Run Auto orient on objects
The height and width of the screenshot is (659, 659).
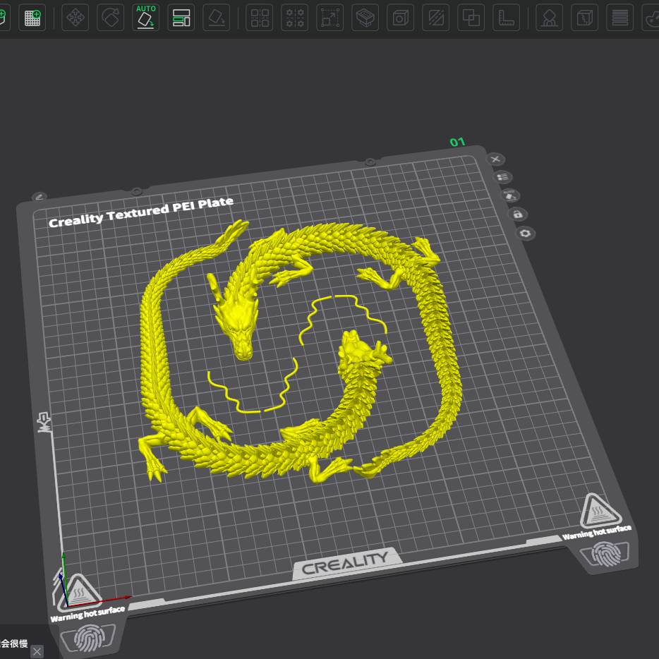coord(146,18)
